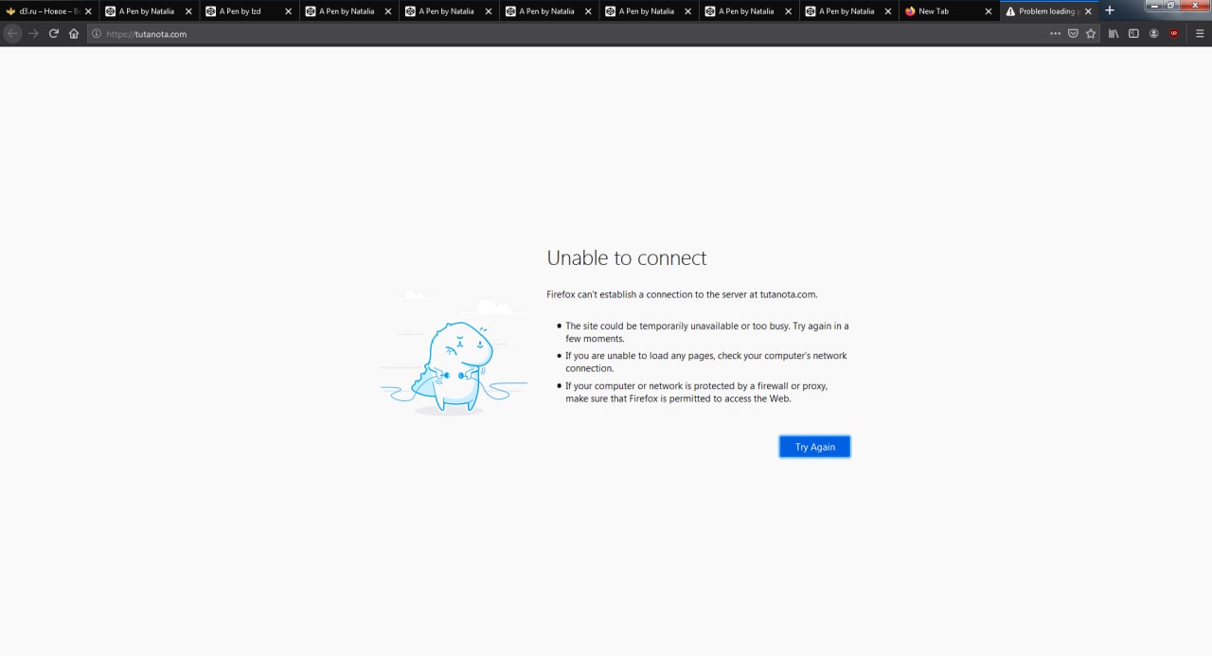Open the page actions three-dot menu
Screen dimensions: 1212x656
tap(1056, 33)
